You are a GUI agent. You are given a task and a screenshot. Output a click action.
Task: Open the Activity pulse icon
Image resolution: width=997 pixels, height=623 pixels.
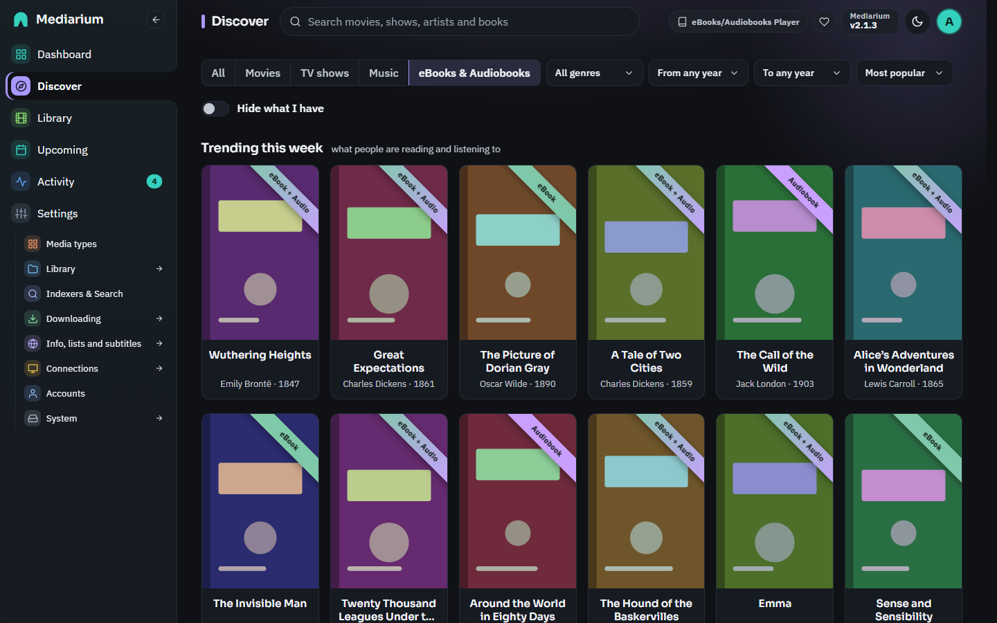[21, 181]
